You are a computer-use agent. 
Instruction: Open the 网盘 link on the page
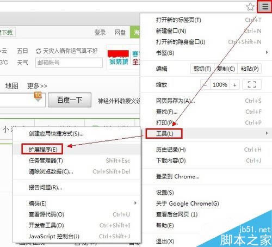[x=120, y=32]
